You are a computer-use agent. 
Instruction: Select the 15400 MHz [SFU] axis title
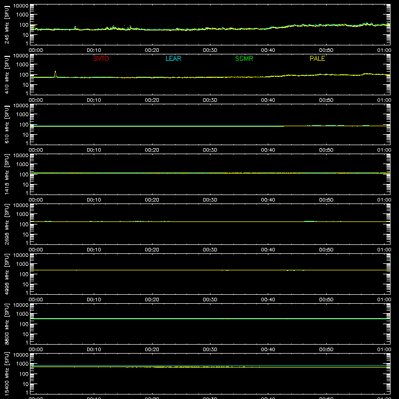6,374
